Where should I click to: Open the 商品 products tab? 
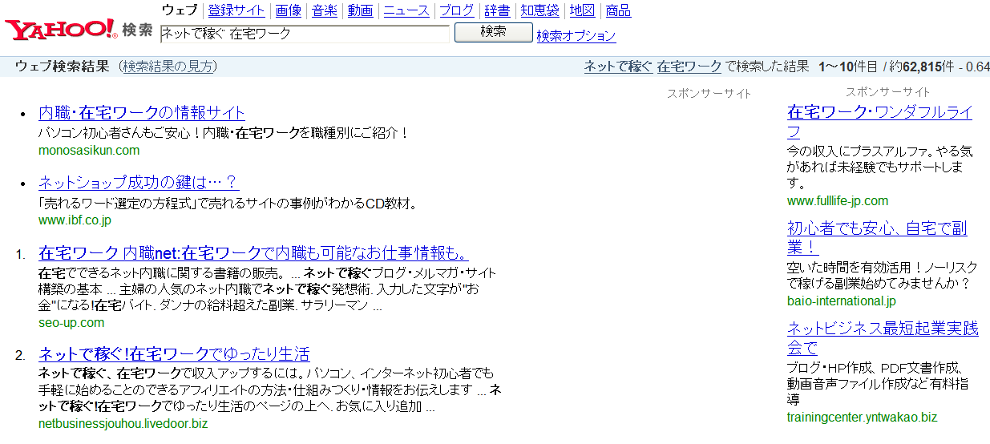click(618, 10)
